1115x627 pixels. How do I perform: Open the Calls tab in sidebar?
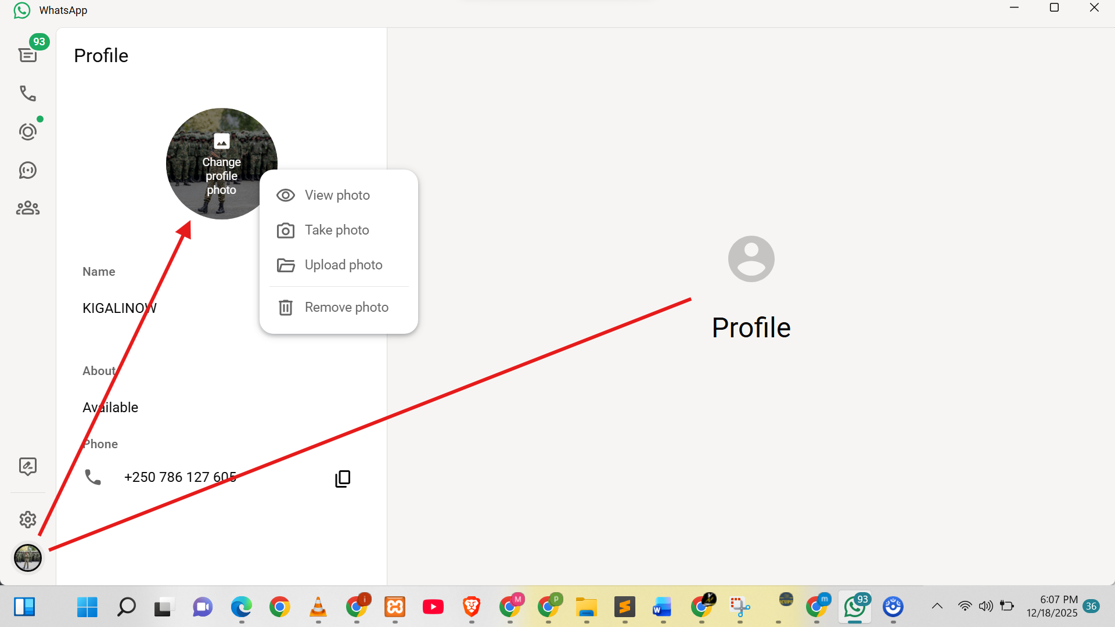coord(27,93)
